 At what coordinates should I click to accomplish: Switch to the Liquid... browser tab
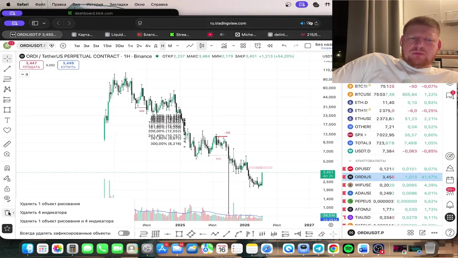click(116, 35)
